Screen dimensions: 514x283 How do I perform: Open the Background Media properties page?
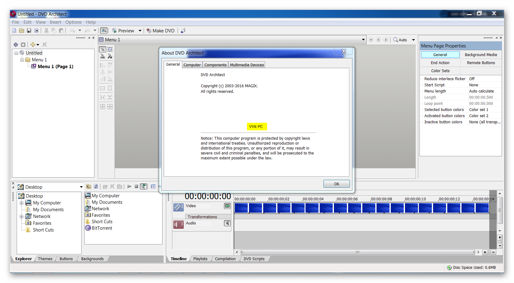click(481, 55)
